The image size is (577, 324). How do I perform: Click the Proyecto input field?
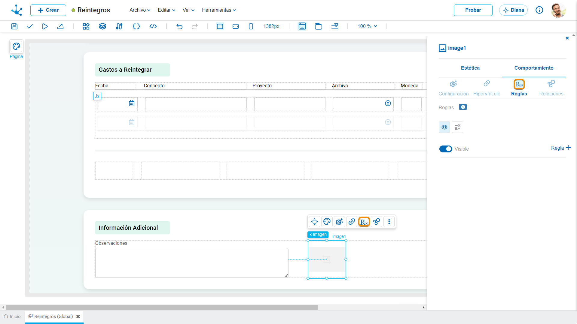(x=290, y=103)
